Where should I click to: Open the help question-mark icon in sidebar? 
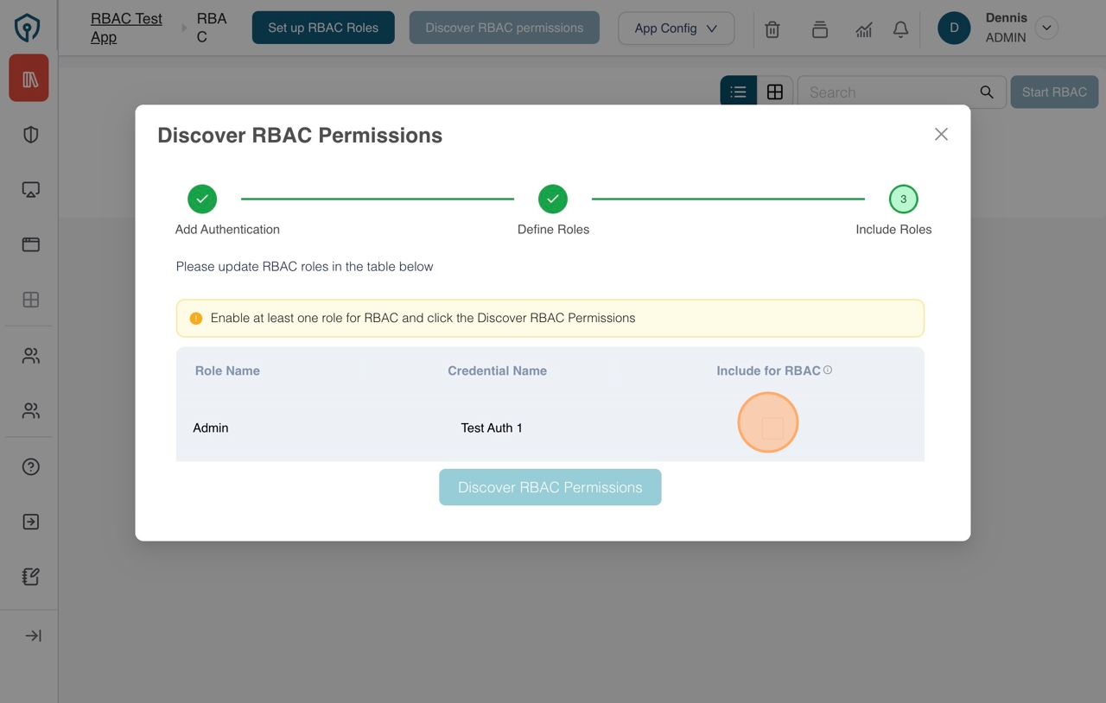coord(29,466)
